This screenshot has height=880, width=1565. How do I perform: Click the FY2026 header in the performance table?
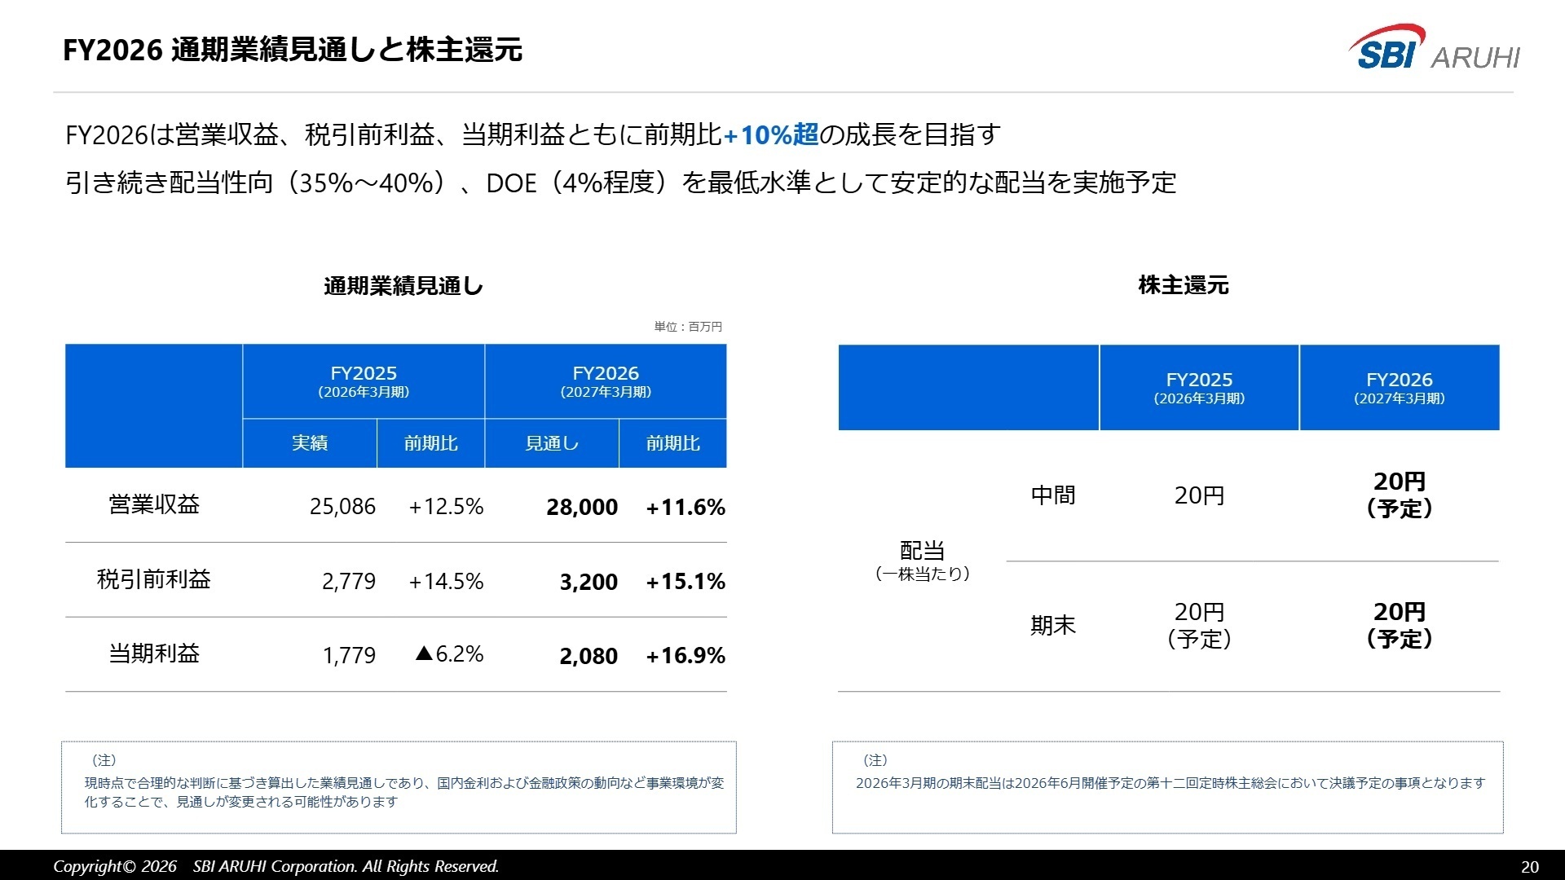click(606, 381)
